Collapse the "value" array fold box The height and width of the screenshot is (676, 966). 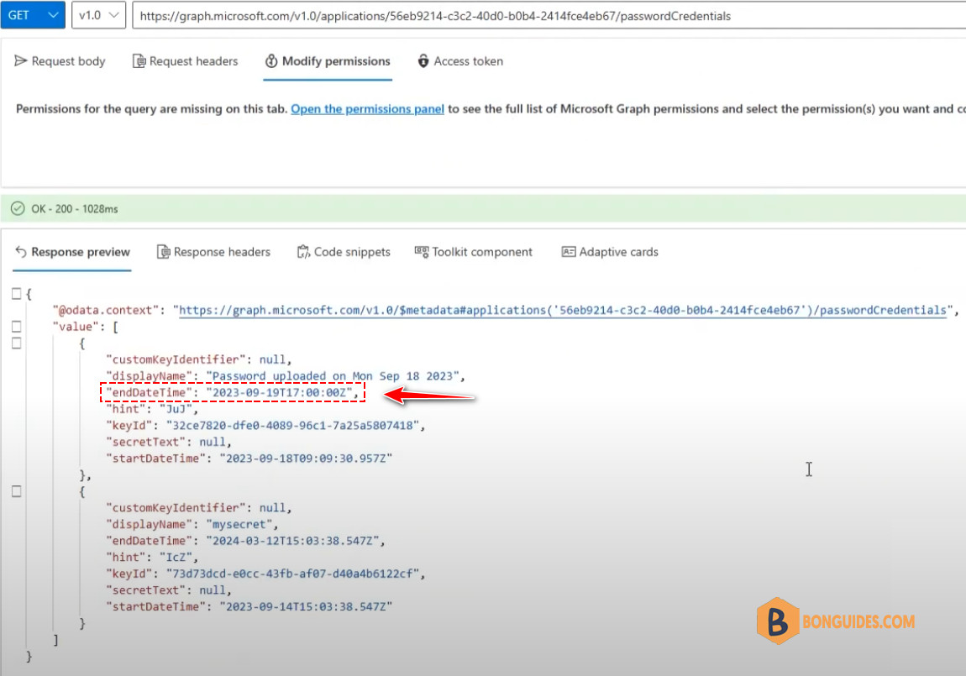point(17,327)
